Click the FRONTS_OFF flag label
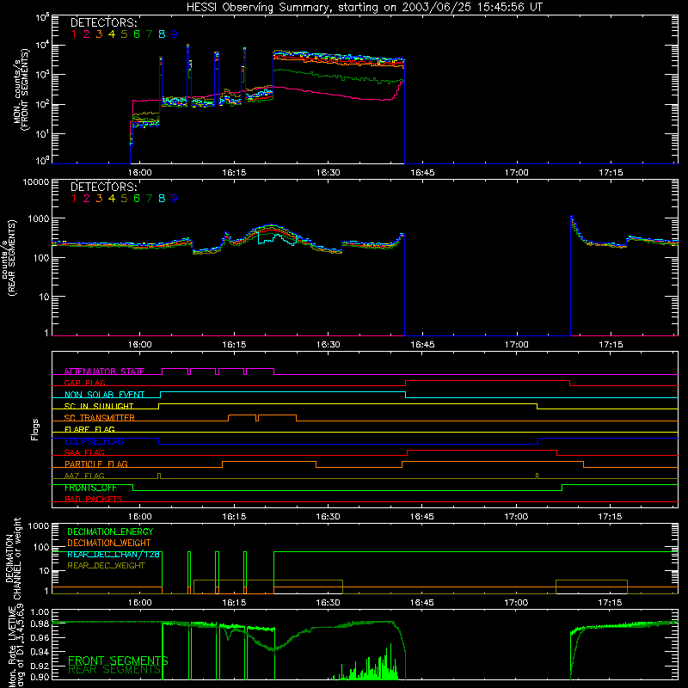The image size is (688, 688). (90, 488)
